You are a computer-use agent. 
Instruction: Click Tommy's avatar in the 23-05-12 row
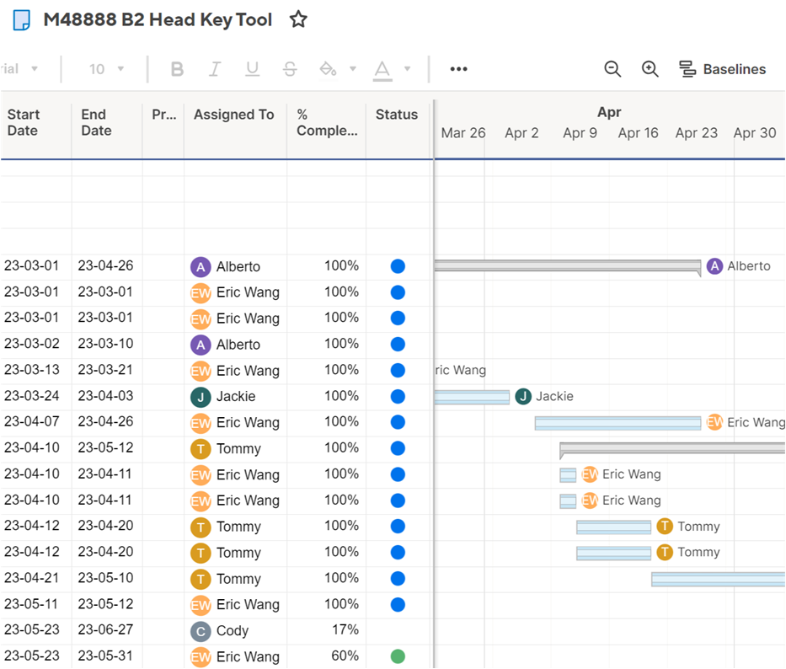pos(201,449)
